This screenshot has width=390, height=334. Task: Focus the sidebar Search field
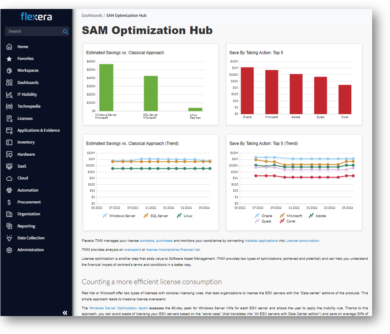tap(37, 32)
